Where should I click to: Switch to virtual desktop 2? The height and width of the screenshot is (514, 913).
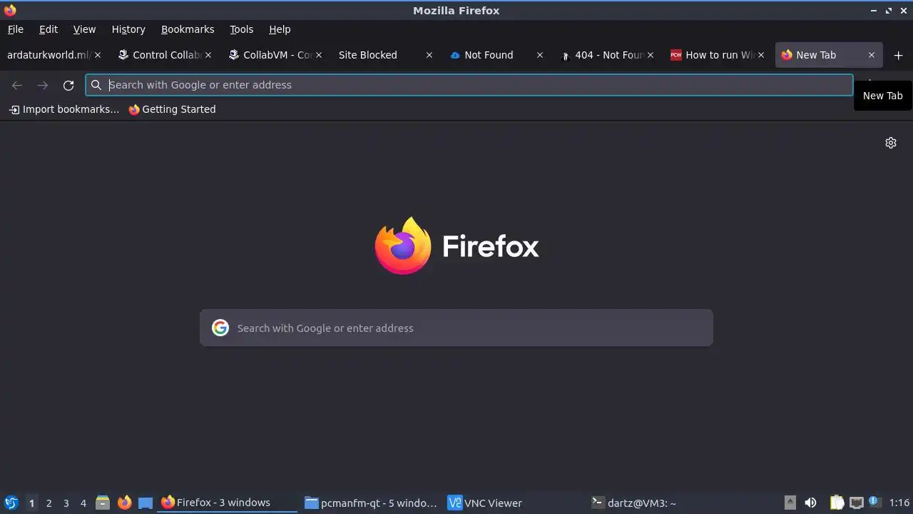[49, 503]
